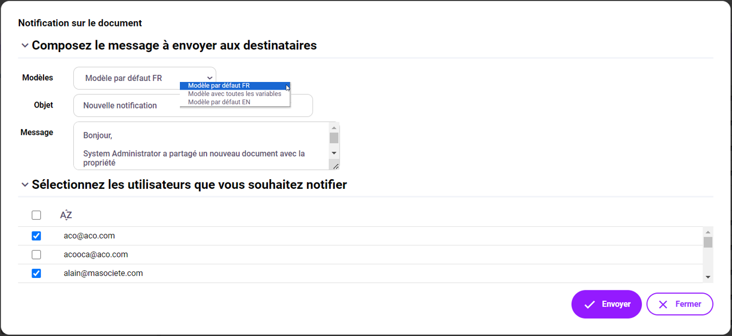Click the user list scroll-down arrow

click(x=708, y=277)
